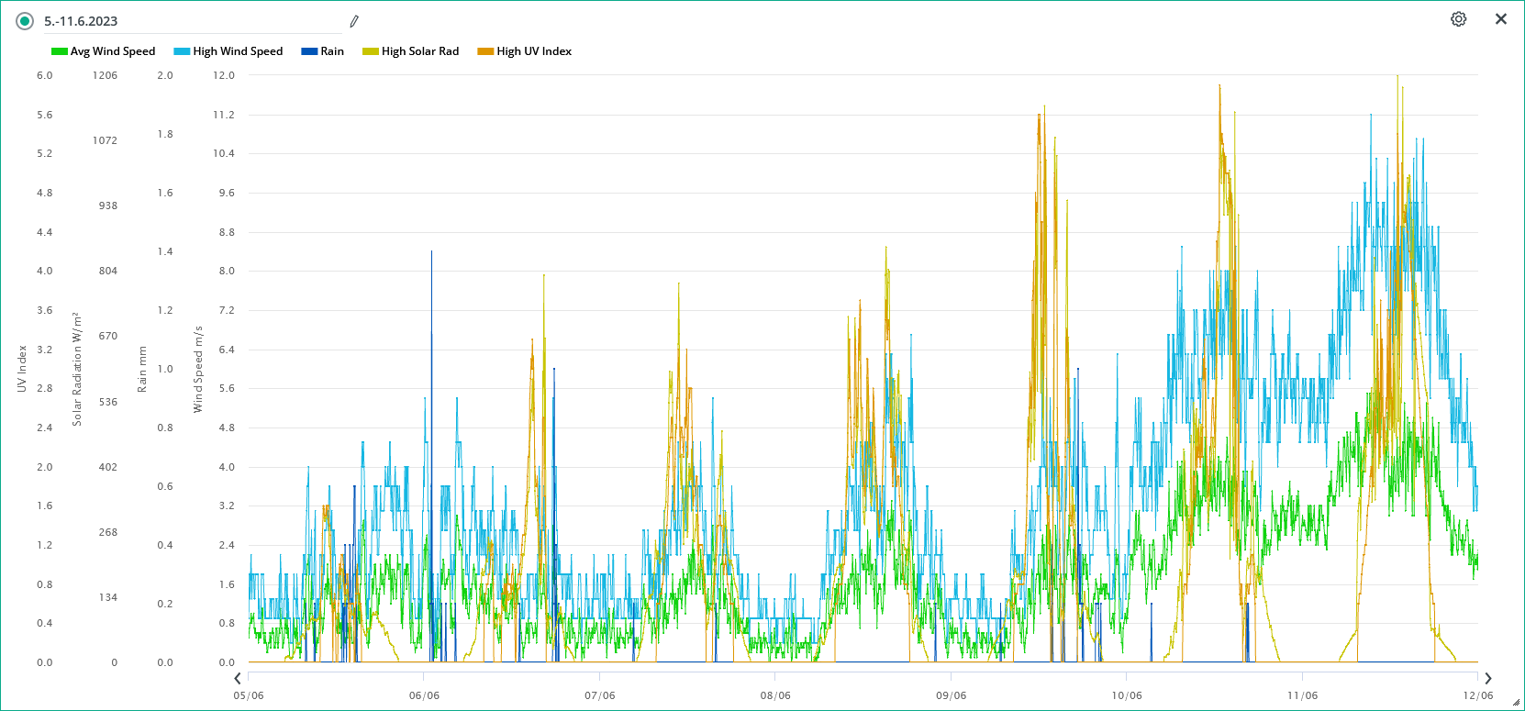Click the green Avg Wind Speed swatch
Image resolution: width=1525 pixels, height=711 pixels.
coord(60,51)
